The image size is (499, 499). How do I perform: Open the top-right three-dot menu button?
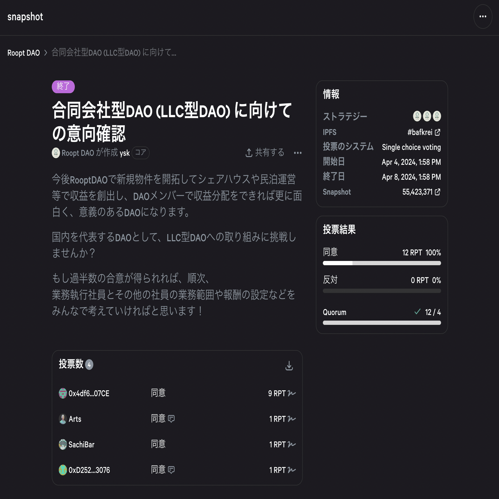coord(482,17)
